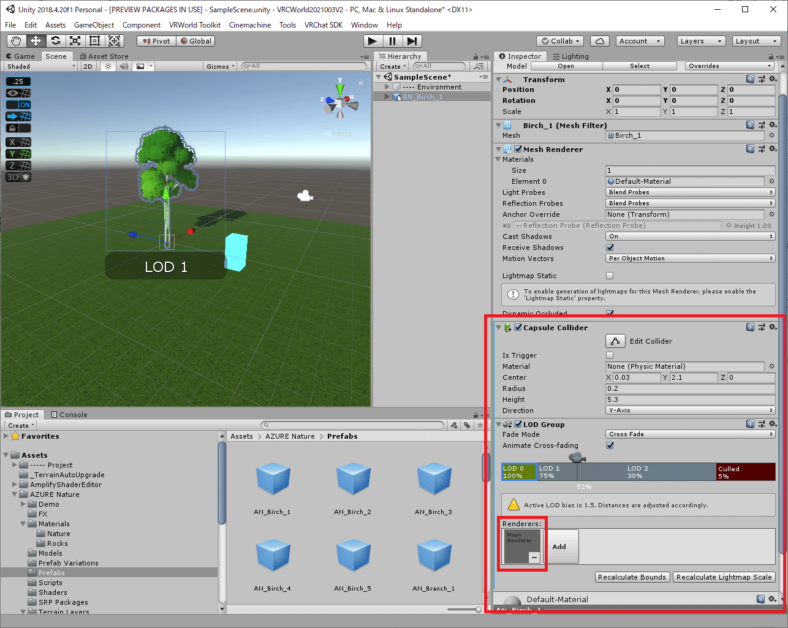This screenshot has width=788, height=628.
Task: Open Mesh Renderer preset icon
Action: (x=762, y=149)
